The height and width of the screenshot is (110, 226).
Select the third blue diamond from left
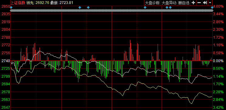tap(88, 8)
